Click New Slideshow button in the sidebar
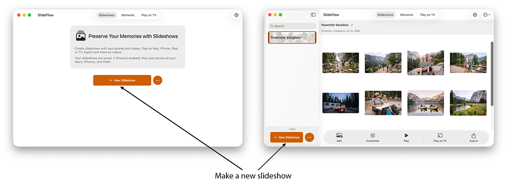The height and width of the screenshot is (196, 507). point(286,137)
